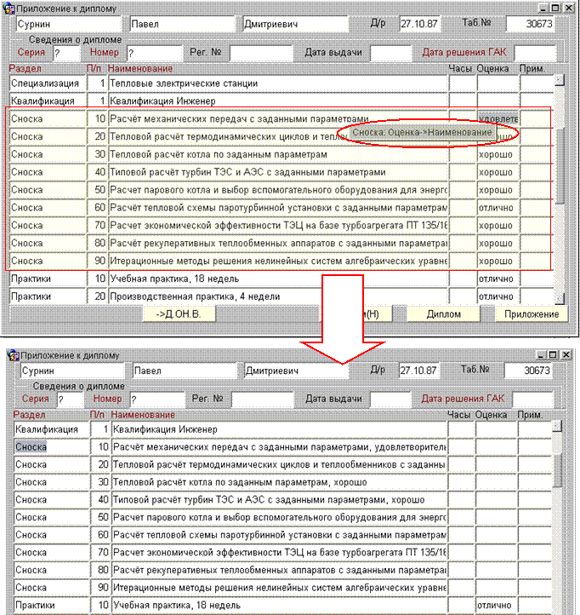Click the birth date 27.10.87 field in the upper window
Screen dimensions: 580x615
click(420, 24)
